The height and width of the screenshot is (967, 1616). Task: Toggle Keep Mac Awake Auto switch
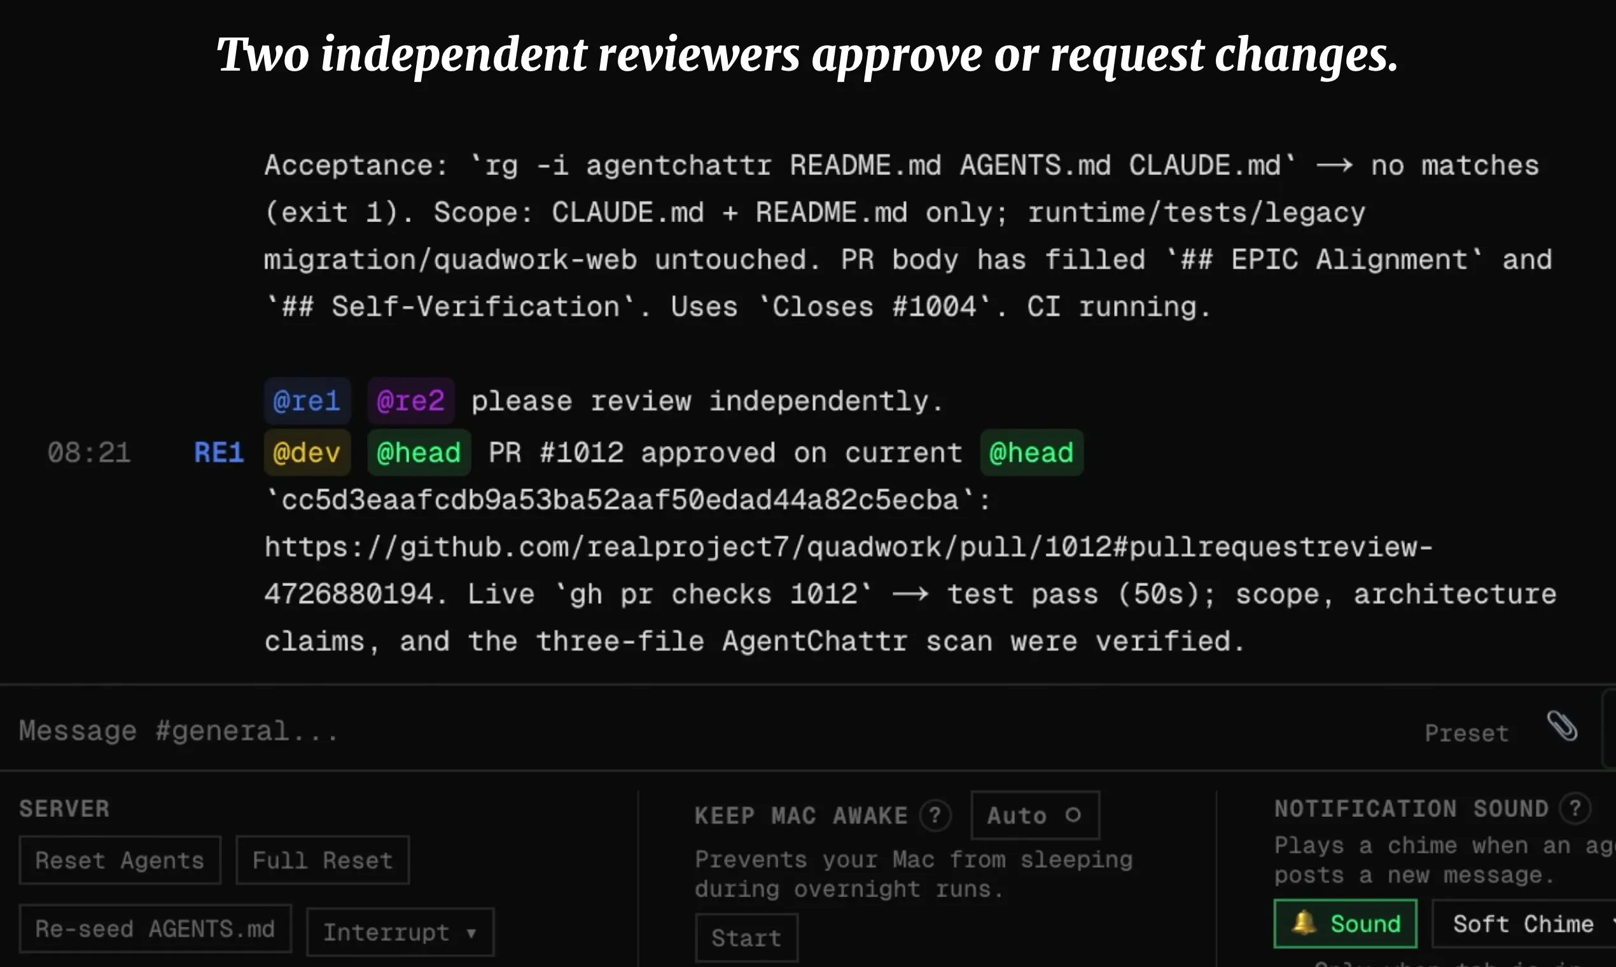pos(1035,815)
